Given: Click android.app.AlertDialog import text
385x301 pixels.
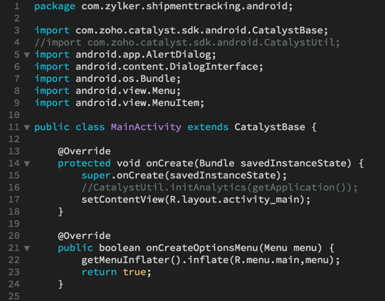Looking at the screenshot, I should (146, 54).
